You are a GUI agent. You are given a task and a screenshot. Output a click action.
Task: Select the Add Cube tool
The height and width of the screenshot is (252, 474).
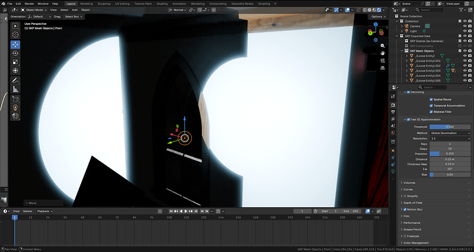coord(15,99)
